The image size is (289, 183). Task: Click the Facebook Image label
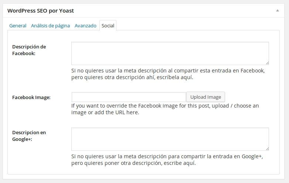pos(31,97)
